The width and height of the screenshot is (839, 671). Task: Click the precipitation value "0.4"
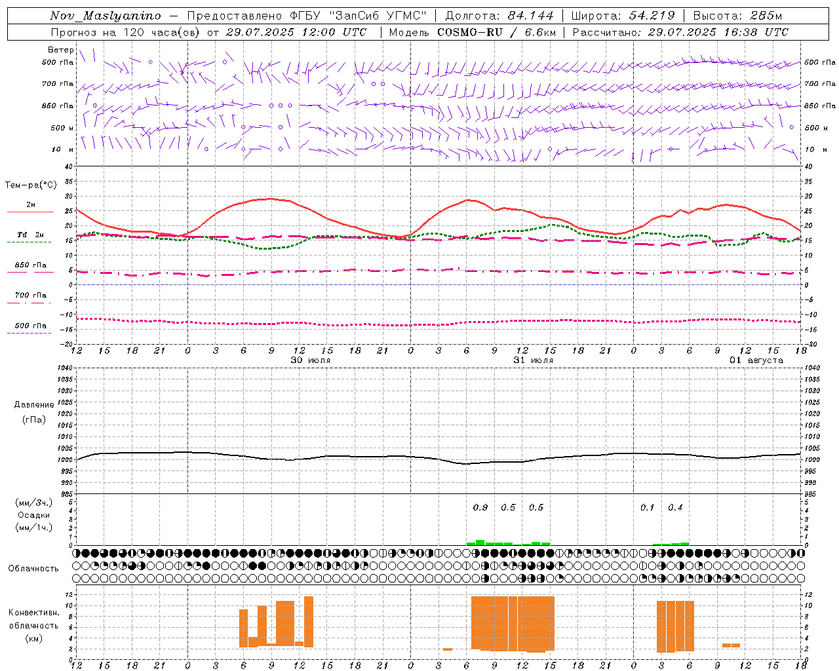click(676, 507)
